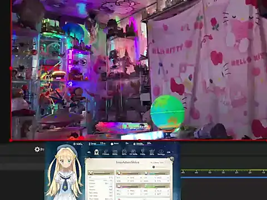Open the Settings menu icon in game
This screenshot has height=200, width=267.
point(161,152)
